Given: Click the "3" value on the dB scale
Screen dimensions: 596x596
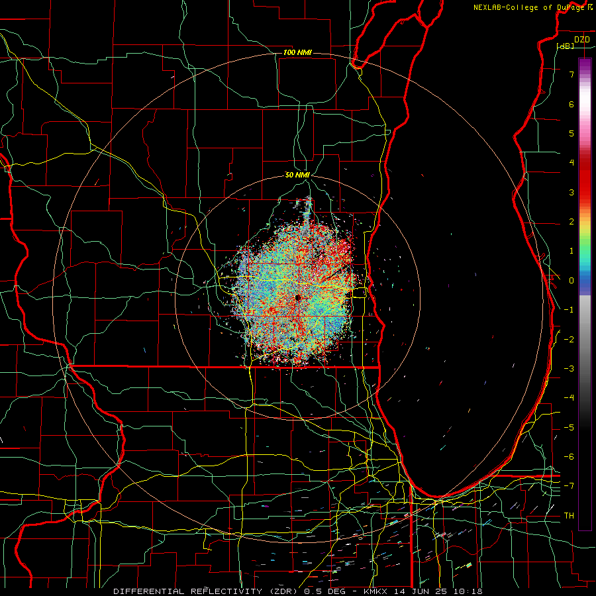Looking at the screenshot, I should pos(571,192).
